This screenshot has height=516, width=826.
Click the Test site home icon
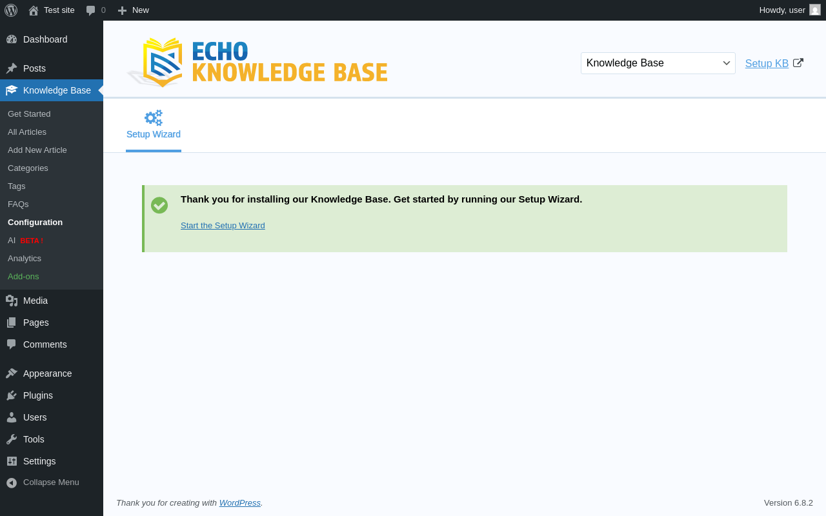pos(34,10)
